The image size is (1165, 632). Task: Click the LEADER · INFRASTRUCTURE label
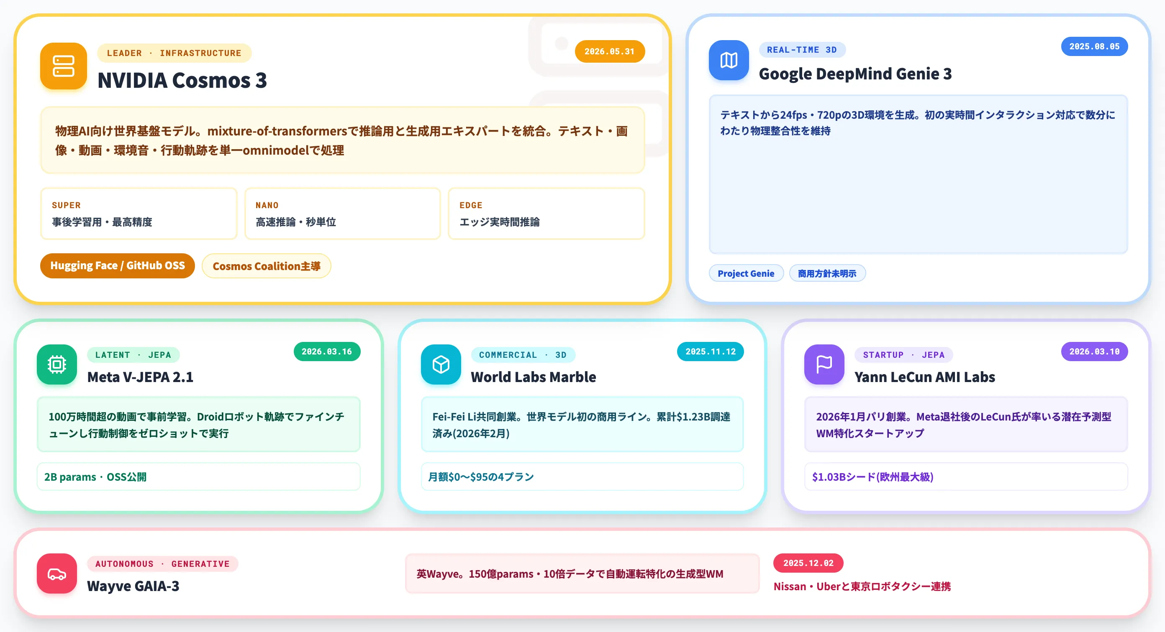tap(174, 53)
